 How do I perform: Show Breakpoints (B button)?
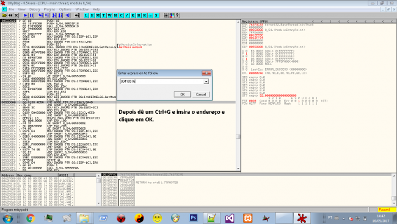pyautogui.click(x=139, y=15)
